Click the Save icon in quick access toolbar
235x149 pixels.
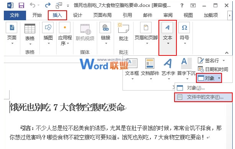(21, 5)
